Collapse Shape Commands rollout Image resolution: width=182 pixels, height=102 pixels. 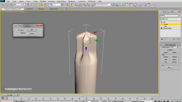pyautogui.click(x=170, y=45)
